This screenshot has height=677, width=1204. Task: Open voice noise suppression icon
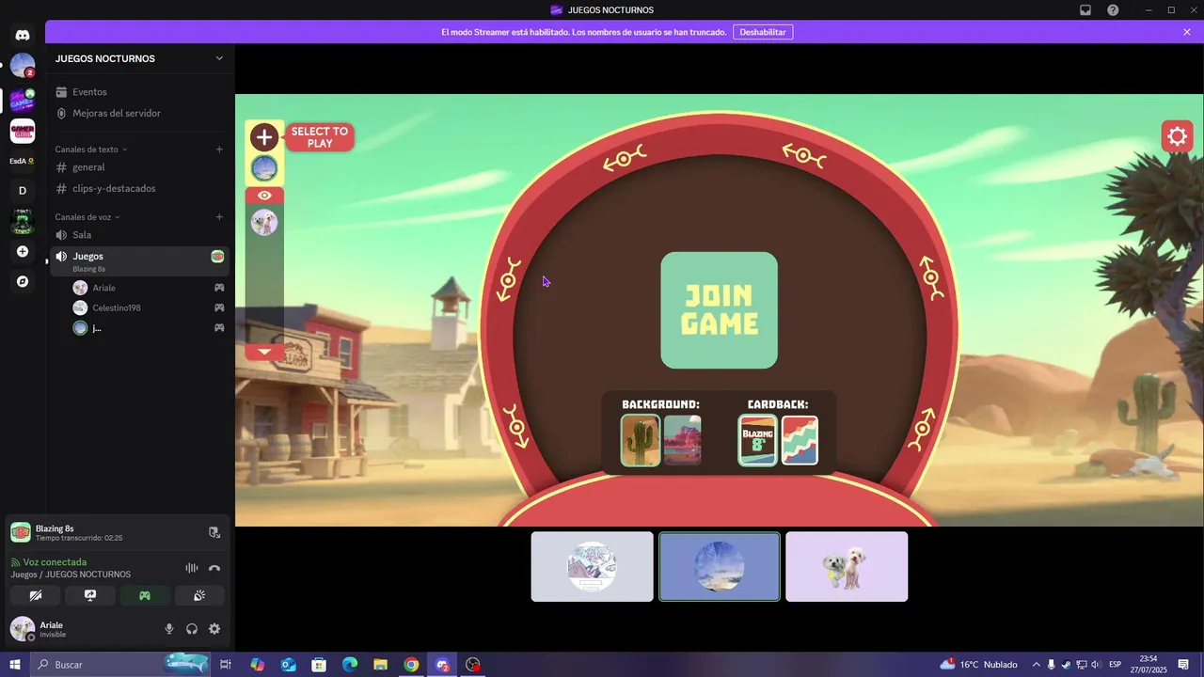point(192,568)
